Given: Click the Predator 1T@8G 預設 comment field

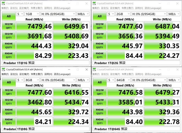Looking at the screenshot, I should pos(46,129).
